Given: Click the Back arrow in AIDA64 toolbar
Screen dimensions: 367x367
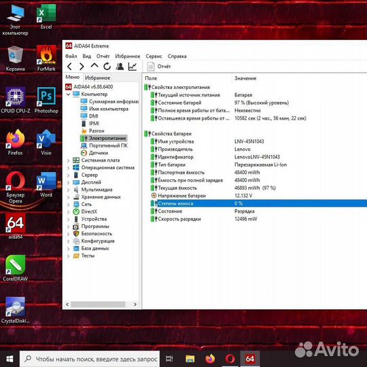Looking at the screenshot, I should tap(69, 67).
